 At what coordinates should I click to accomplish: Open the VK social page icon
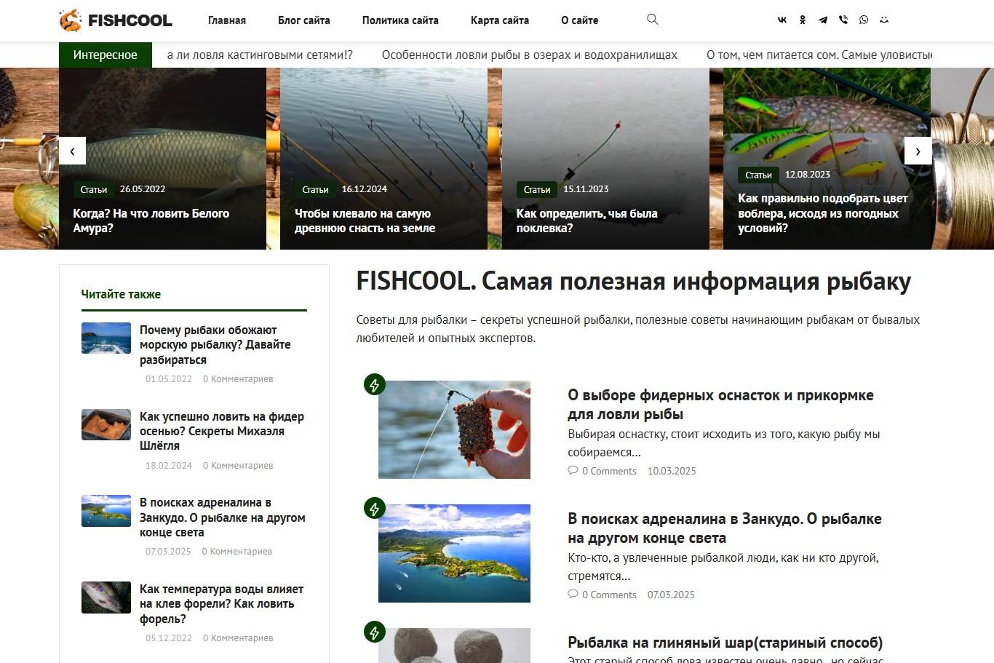pyautogui.click(x=782, y=20)
